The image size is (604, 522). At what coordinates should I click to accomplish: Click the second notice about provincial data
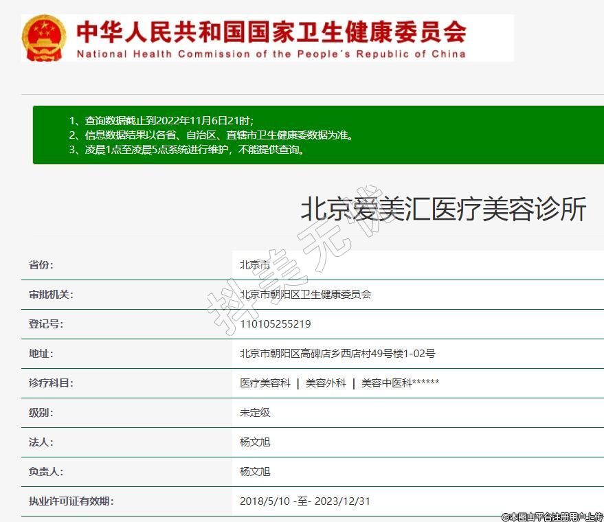click(212, 135)
